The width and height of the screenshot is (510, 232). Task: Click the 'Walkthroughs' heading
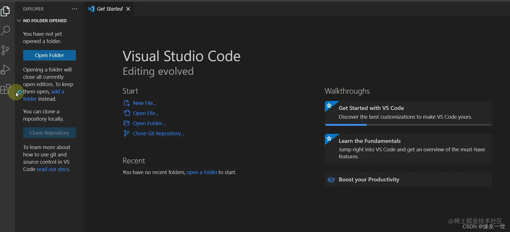(x=347, y=91)
